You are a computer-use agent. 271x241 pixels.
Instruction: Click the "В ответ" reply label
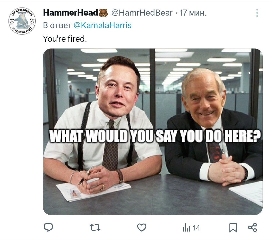tap(57, 25)
